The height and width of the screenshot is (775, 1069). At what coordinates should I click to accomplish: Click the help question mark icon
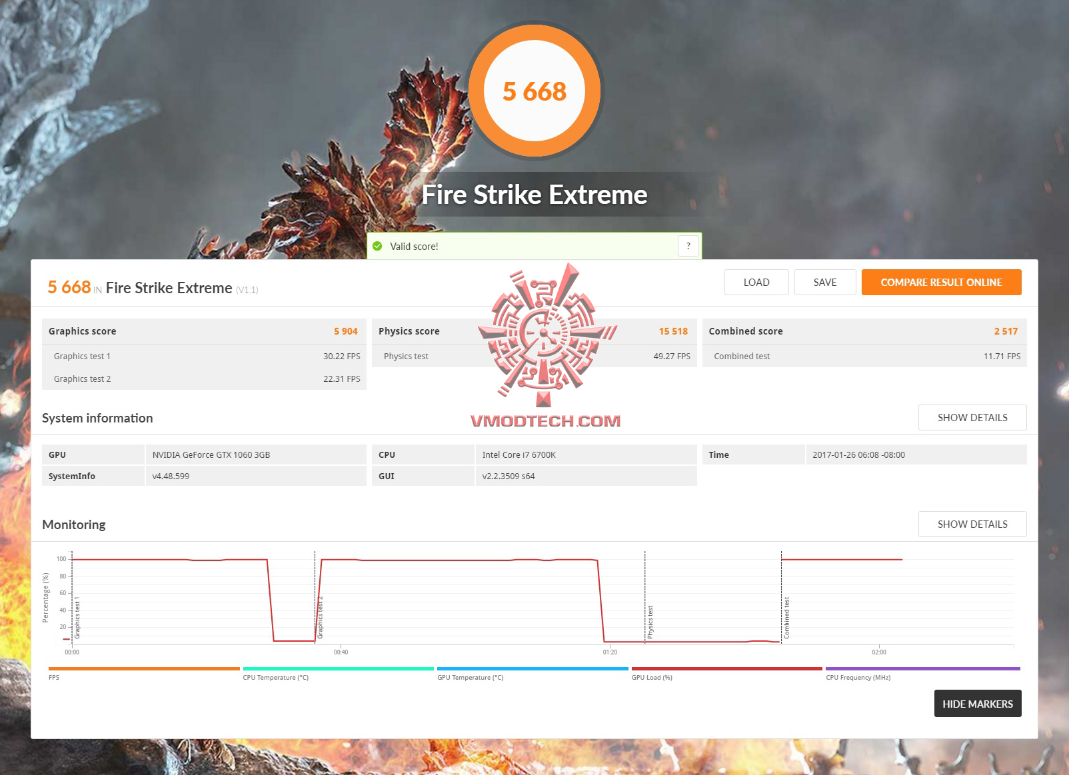coord(688,245)
